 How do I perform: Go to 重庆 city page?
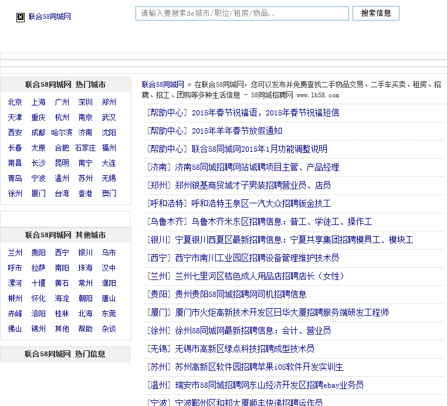pos(38,117)
